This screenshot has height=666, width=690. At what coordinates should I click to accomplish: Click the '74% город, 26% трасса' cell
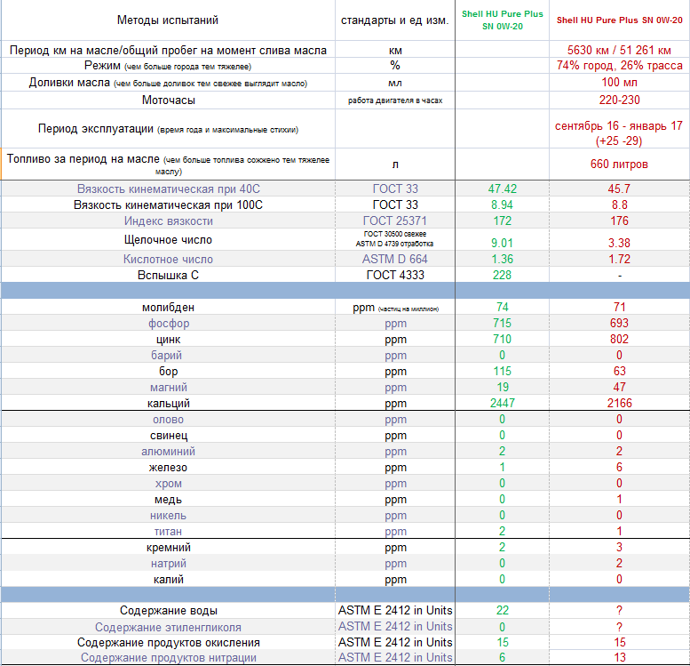click(619, 66)
